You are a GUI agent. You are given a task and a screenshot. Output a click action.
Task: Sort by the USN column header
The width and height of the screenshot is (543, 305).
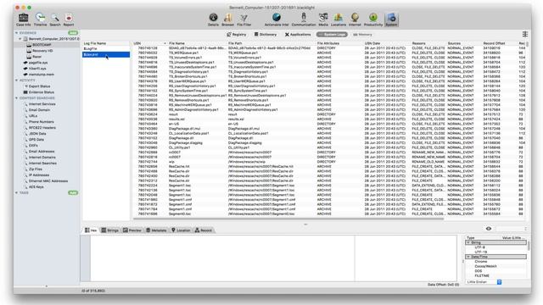(149, 43)
